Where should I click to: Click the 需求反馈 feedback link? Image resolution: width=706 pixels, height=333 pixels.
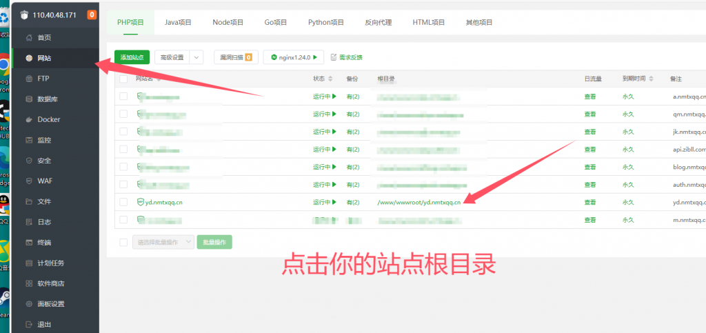tap(347, 57)
